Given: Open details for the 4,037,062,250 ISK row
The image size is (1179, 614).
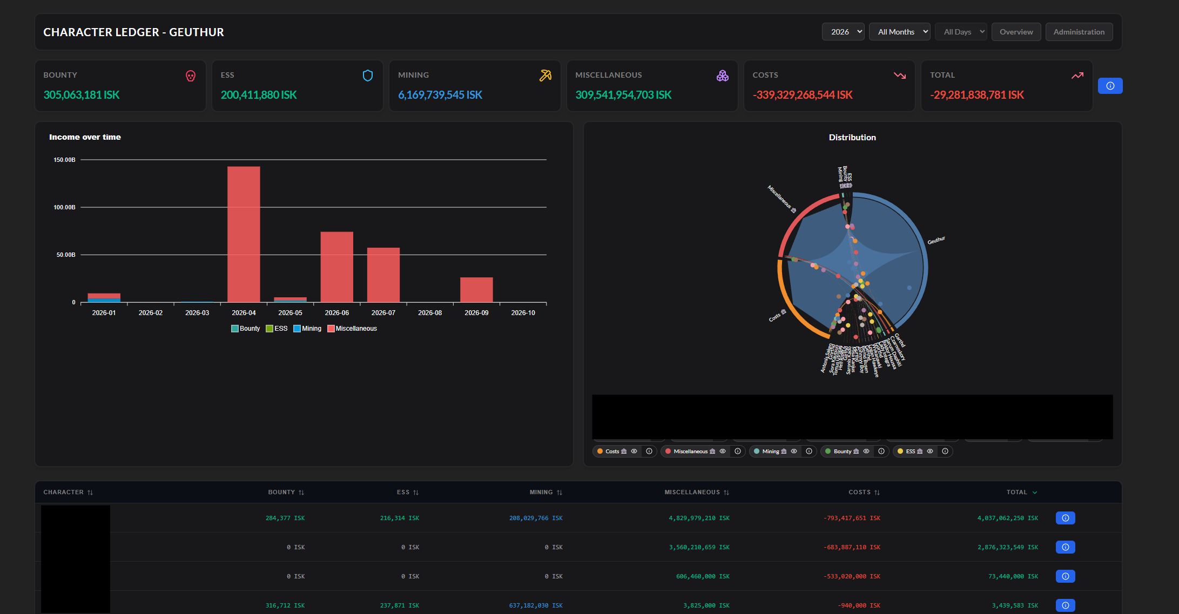Looking at the screenshot, I should tap(1066, 518).
